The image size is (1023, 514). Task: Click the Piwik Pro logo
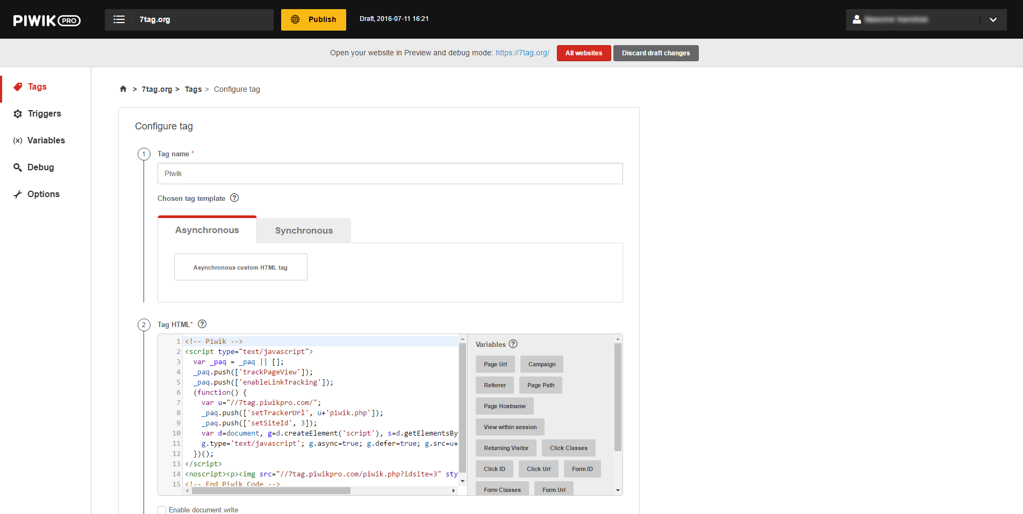tap(47, 20)
